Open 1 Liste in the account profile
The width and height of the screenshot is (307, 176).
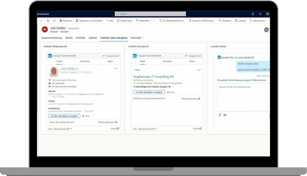pyautogui.click(x=171, y=92)
